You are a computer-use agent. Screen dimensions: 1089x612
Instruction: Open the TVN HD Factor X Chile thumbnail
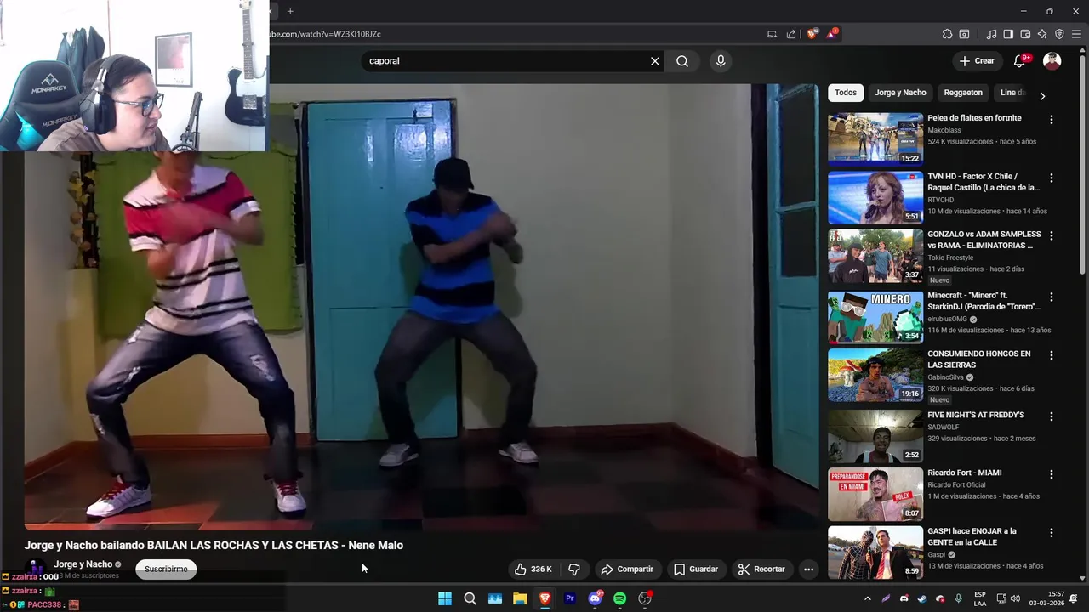coord(875,198)
